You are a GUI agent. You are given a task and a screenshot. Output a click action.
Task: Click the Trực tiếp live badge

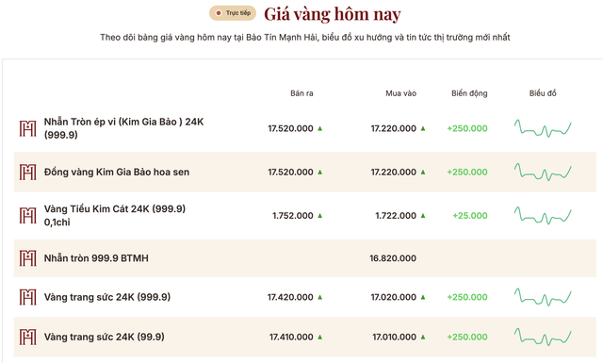click(233, 13)
